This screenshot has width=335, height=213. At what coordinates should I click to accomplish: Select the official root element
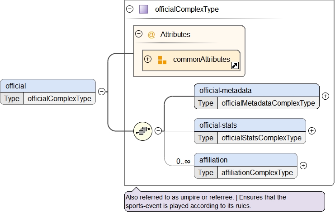[48, 86]
